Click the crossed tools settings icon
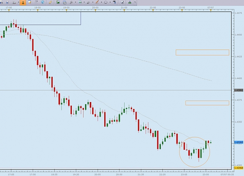This screenshot has width=244, height=176. 71,2
